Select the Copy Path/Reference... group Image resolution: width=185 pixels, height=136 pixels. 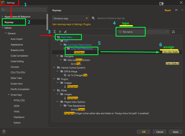click(x=82, y=48)
